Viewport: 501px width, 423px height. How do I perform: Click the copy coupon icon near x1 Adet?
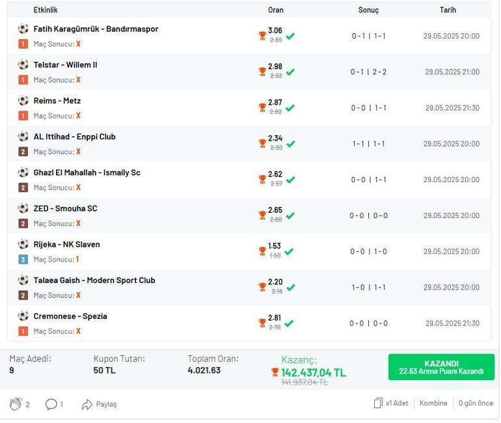(378, 403)
